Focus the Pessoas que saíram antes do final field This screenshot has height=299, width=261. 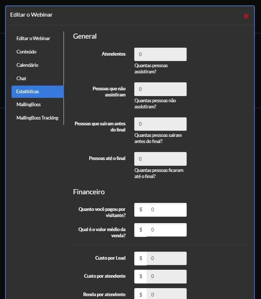click(x=160, y=124)
